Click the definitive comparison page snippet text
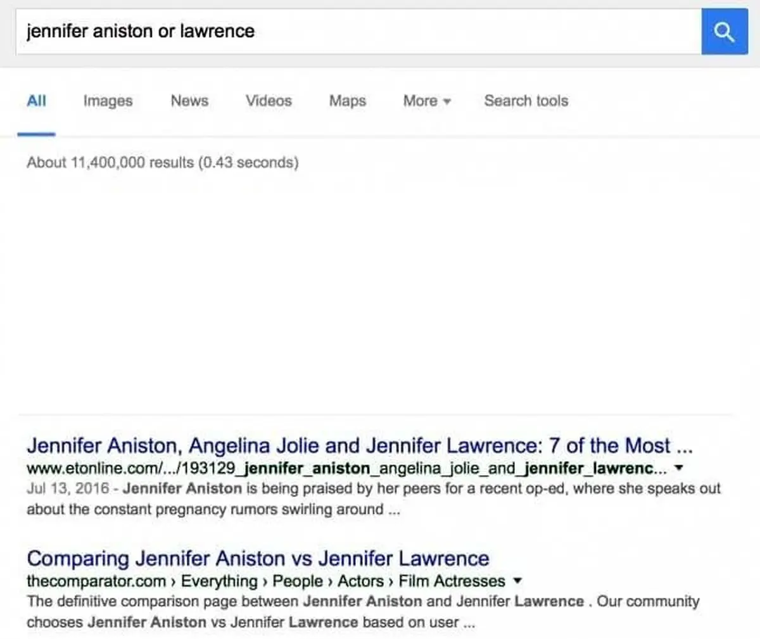The height and width of the screenshot is (639, 760). tap(163, 602)
